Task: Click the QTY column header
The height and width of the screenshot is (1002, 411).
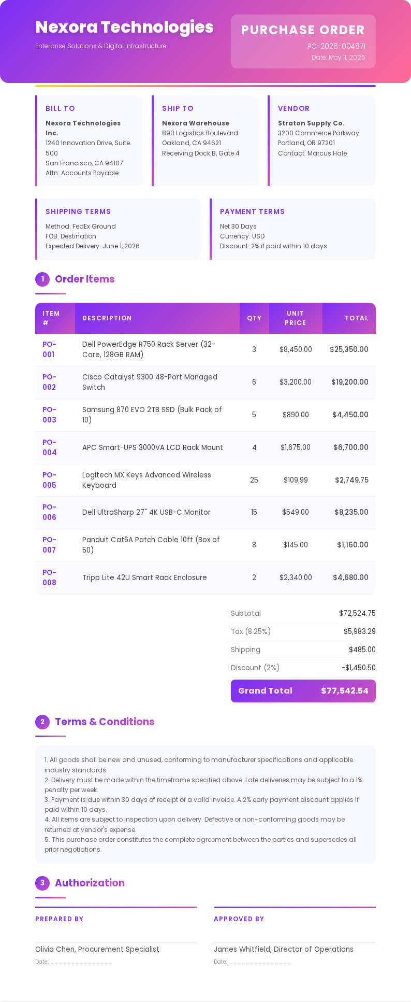Action: click(x=254, y=318)
